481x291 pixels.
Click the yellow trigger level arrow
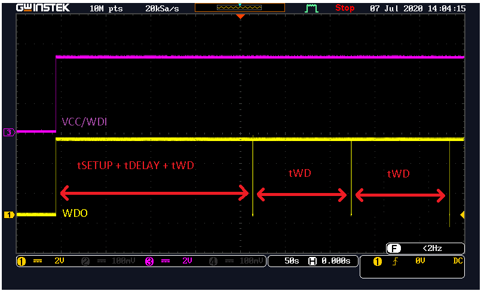pos(462,215)
